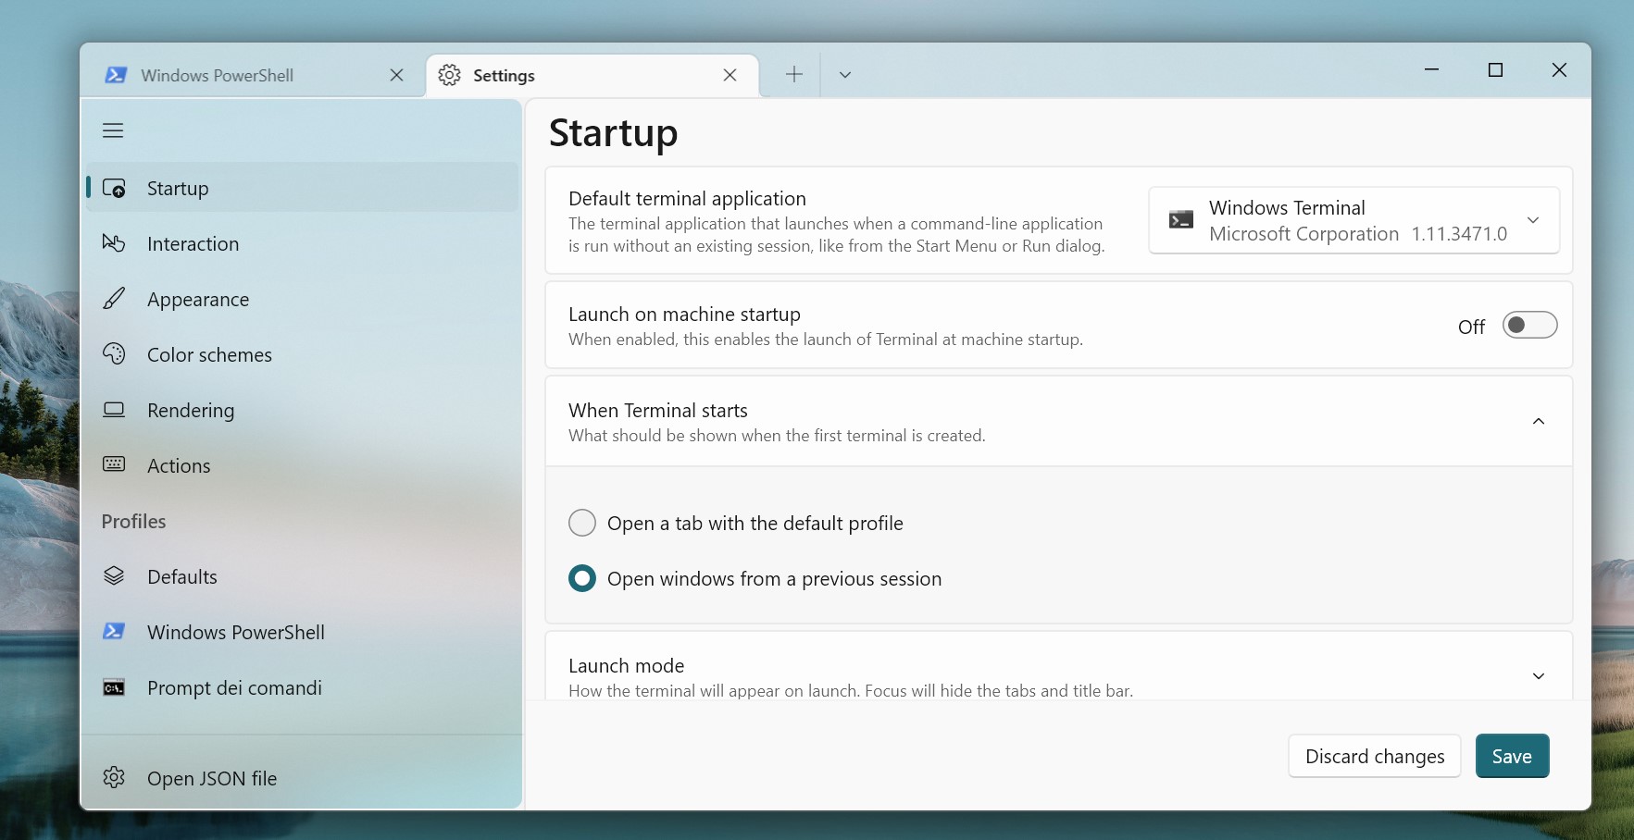Open the Interaction settings page

coord(302,243)
